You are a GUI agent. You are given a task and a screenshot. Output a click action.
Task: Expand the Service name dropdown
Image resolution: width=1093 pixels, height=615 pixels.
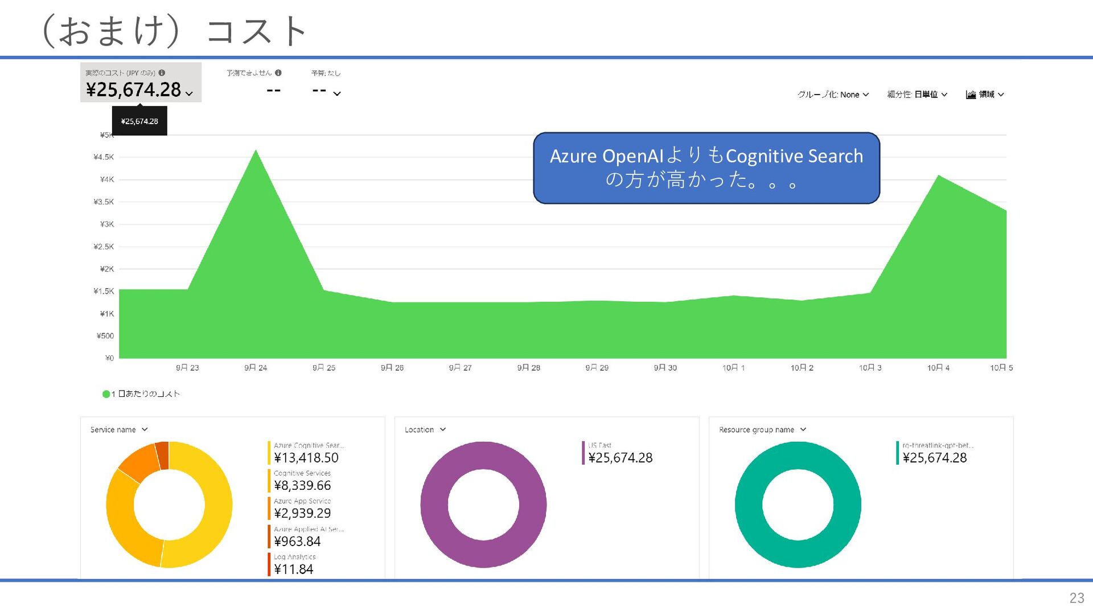coord(119,430)
